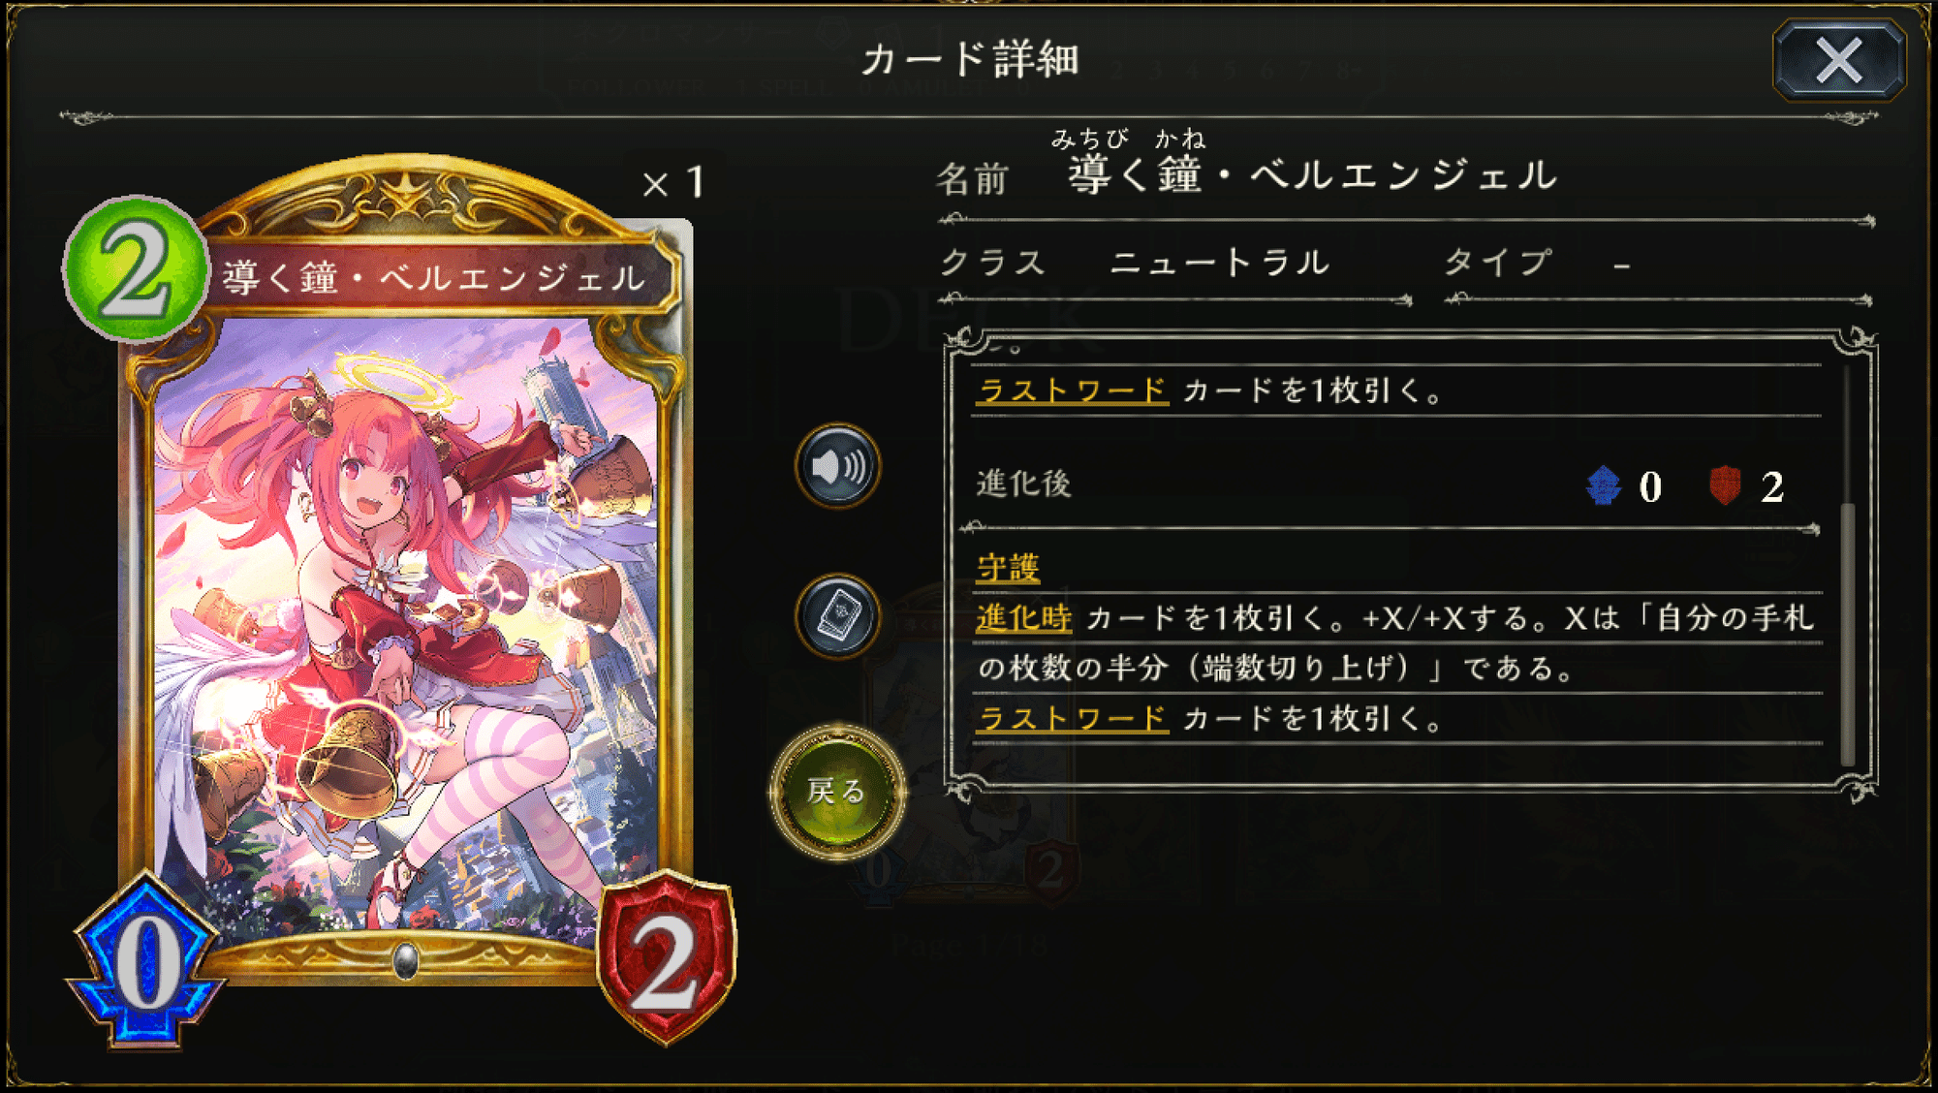Open the 進化時 keyword link
This screenshot has height=1093, width=1938.
pos(1023,617)
